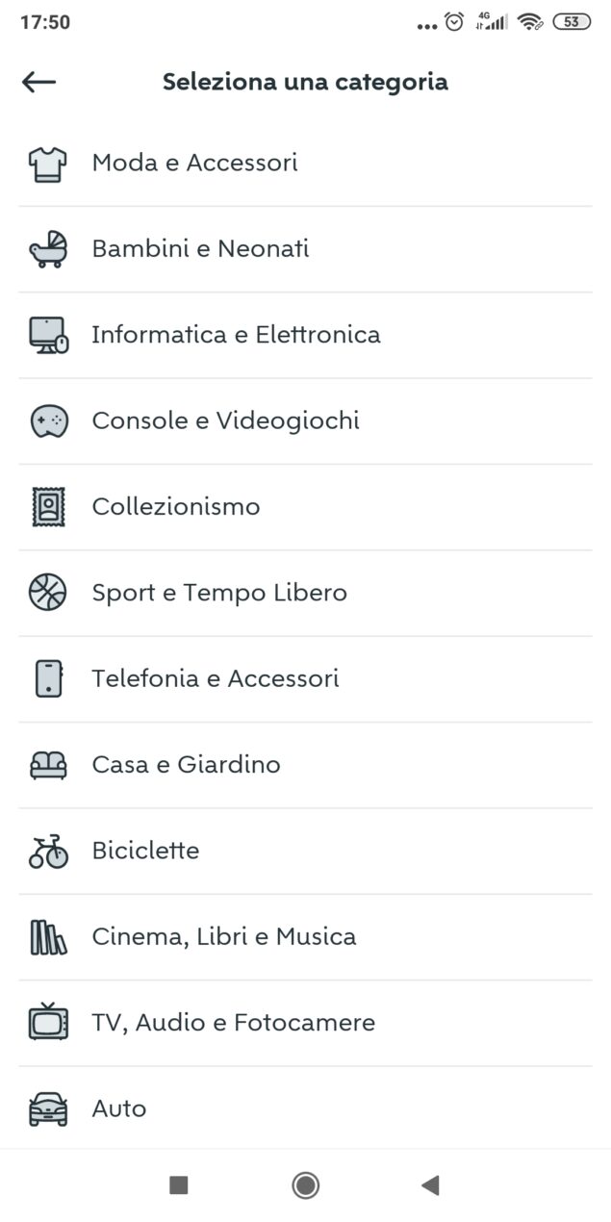Tap the computer monitor icon
The width and height of the screenshot is (611, 1222).
48,335
